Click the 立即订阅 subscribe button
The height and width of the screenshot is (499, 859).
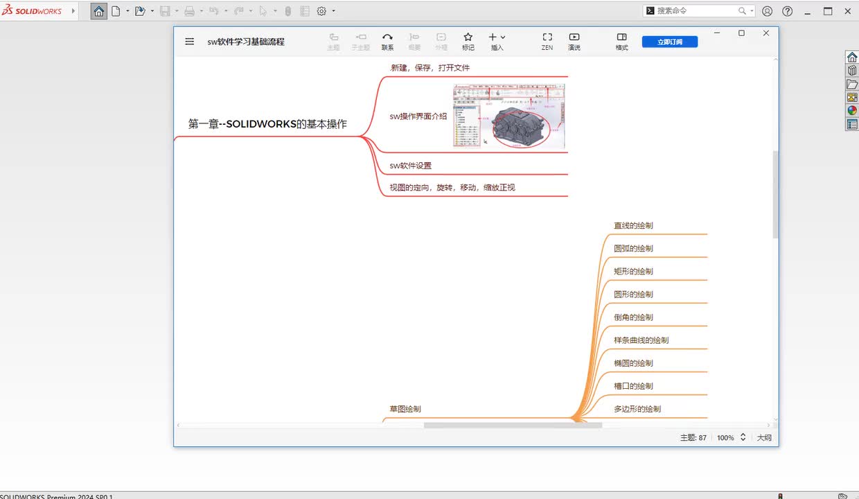670,42
